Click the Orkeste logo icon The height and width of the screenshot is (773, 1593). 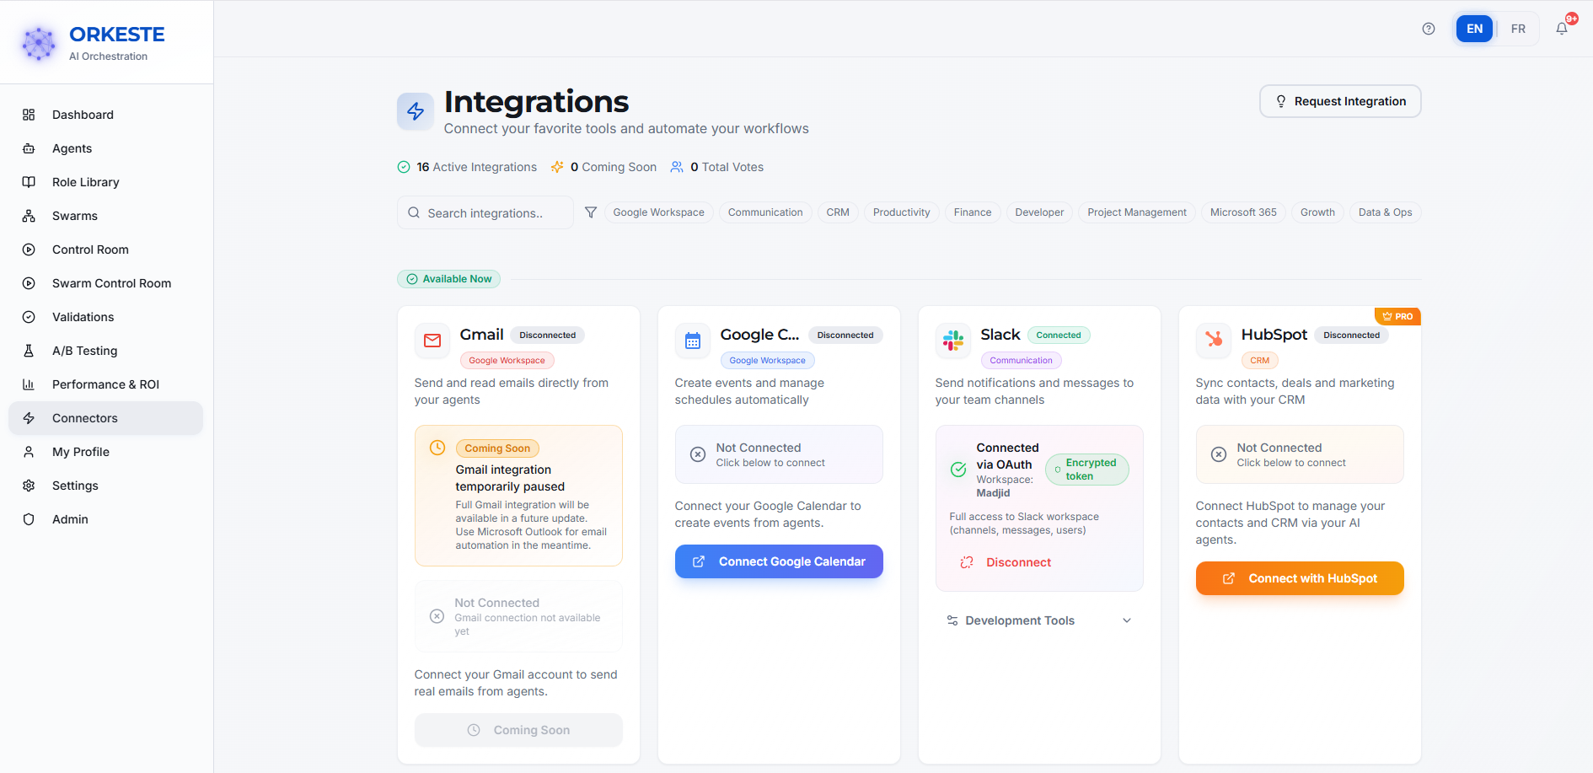(x=39, y=43)
